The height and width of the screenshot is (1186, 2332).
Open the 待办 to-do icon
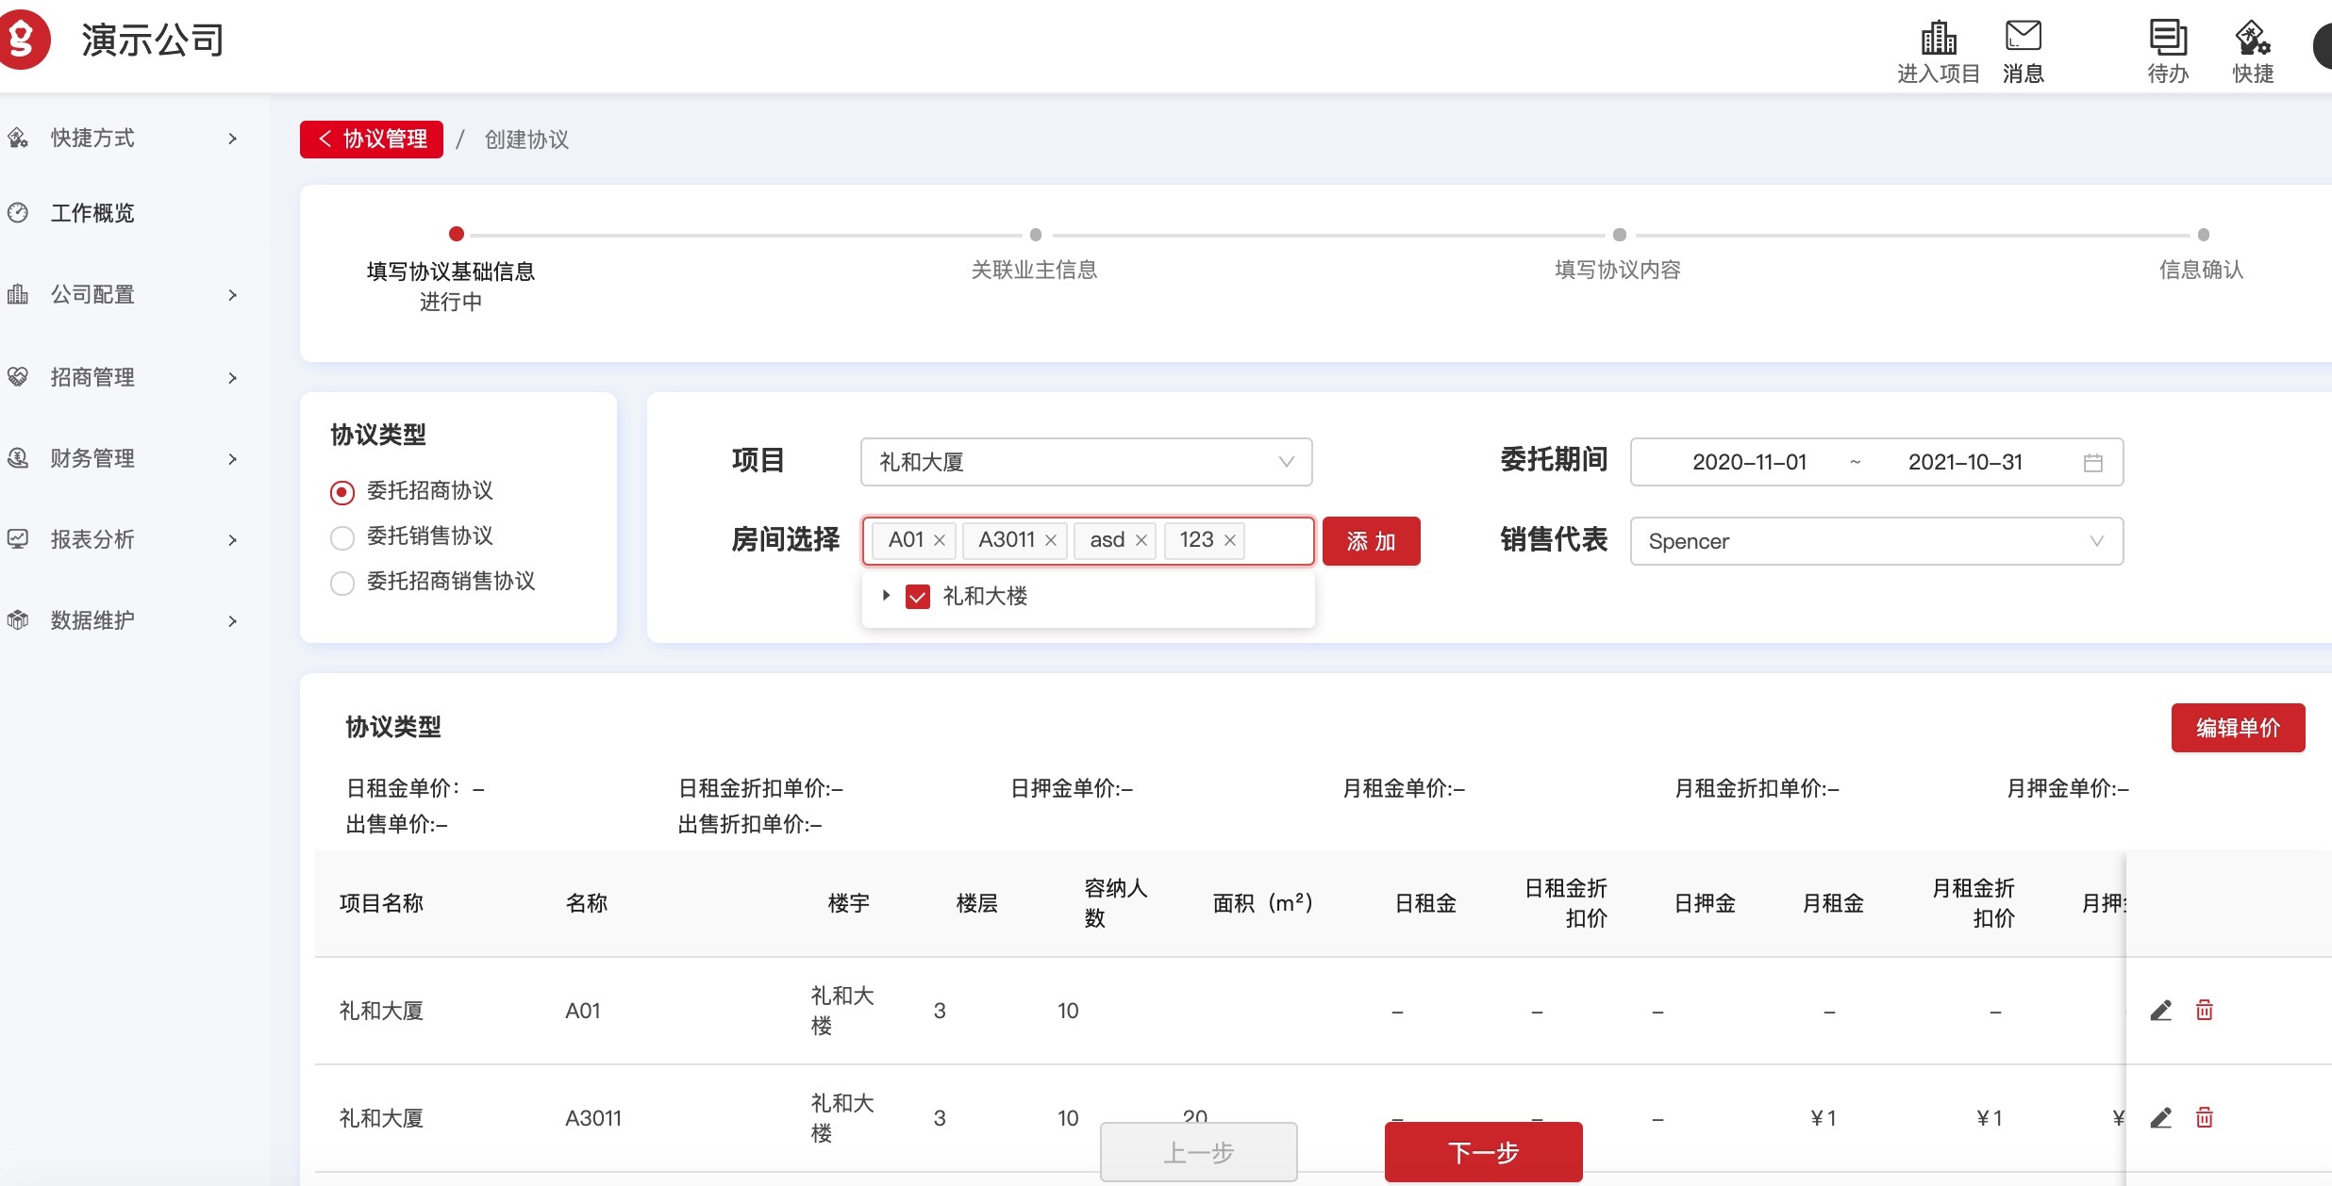pyautogui.click(x=2167, y=39)
